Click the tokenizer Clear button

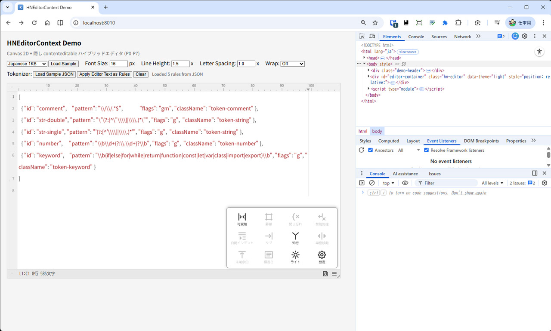pyautogui.click(x=141, y=74)
